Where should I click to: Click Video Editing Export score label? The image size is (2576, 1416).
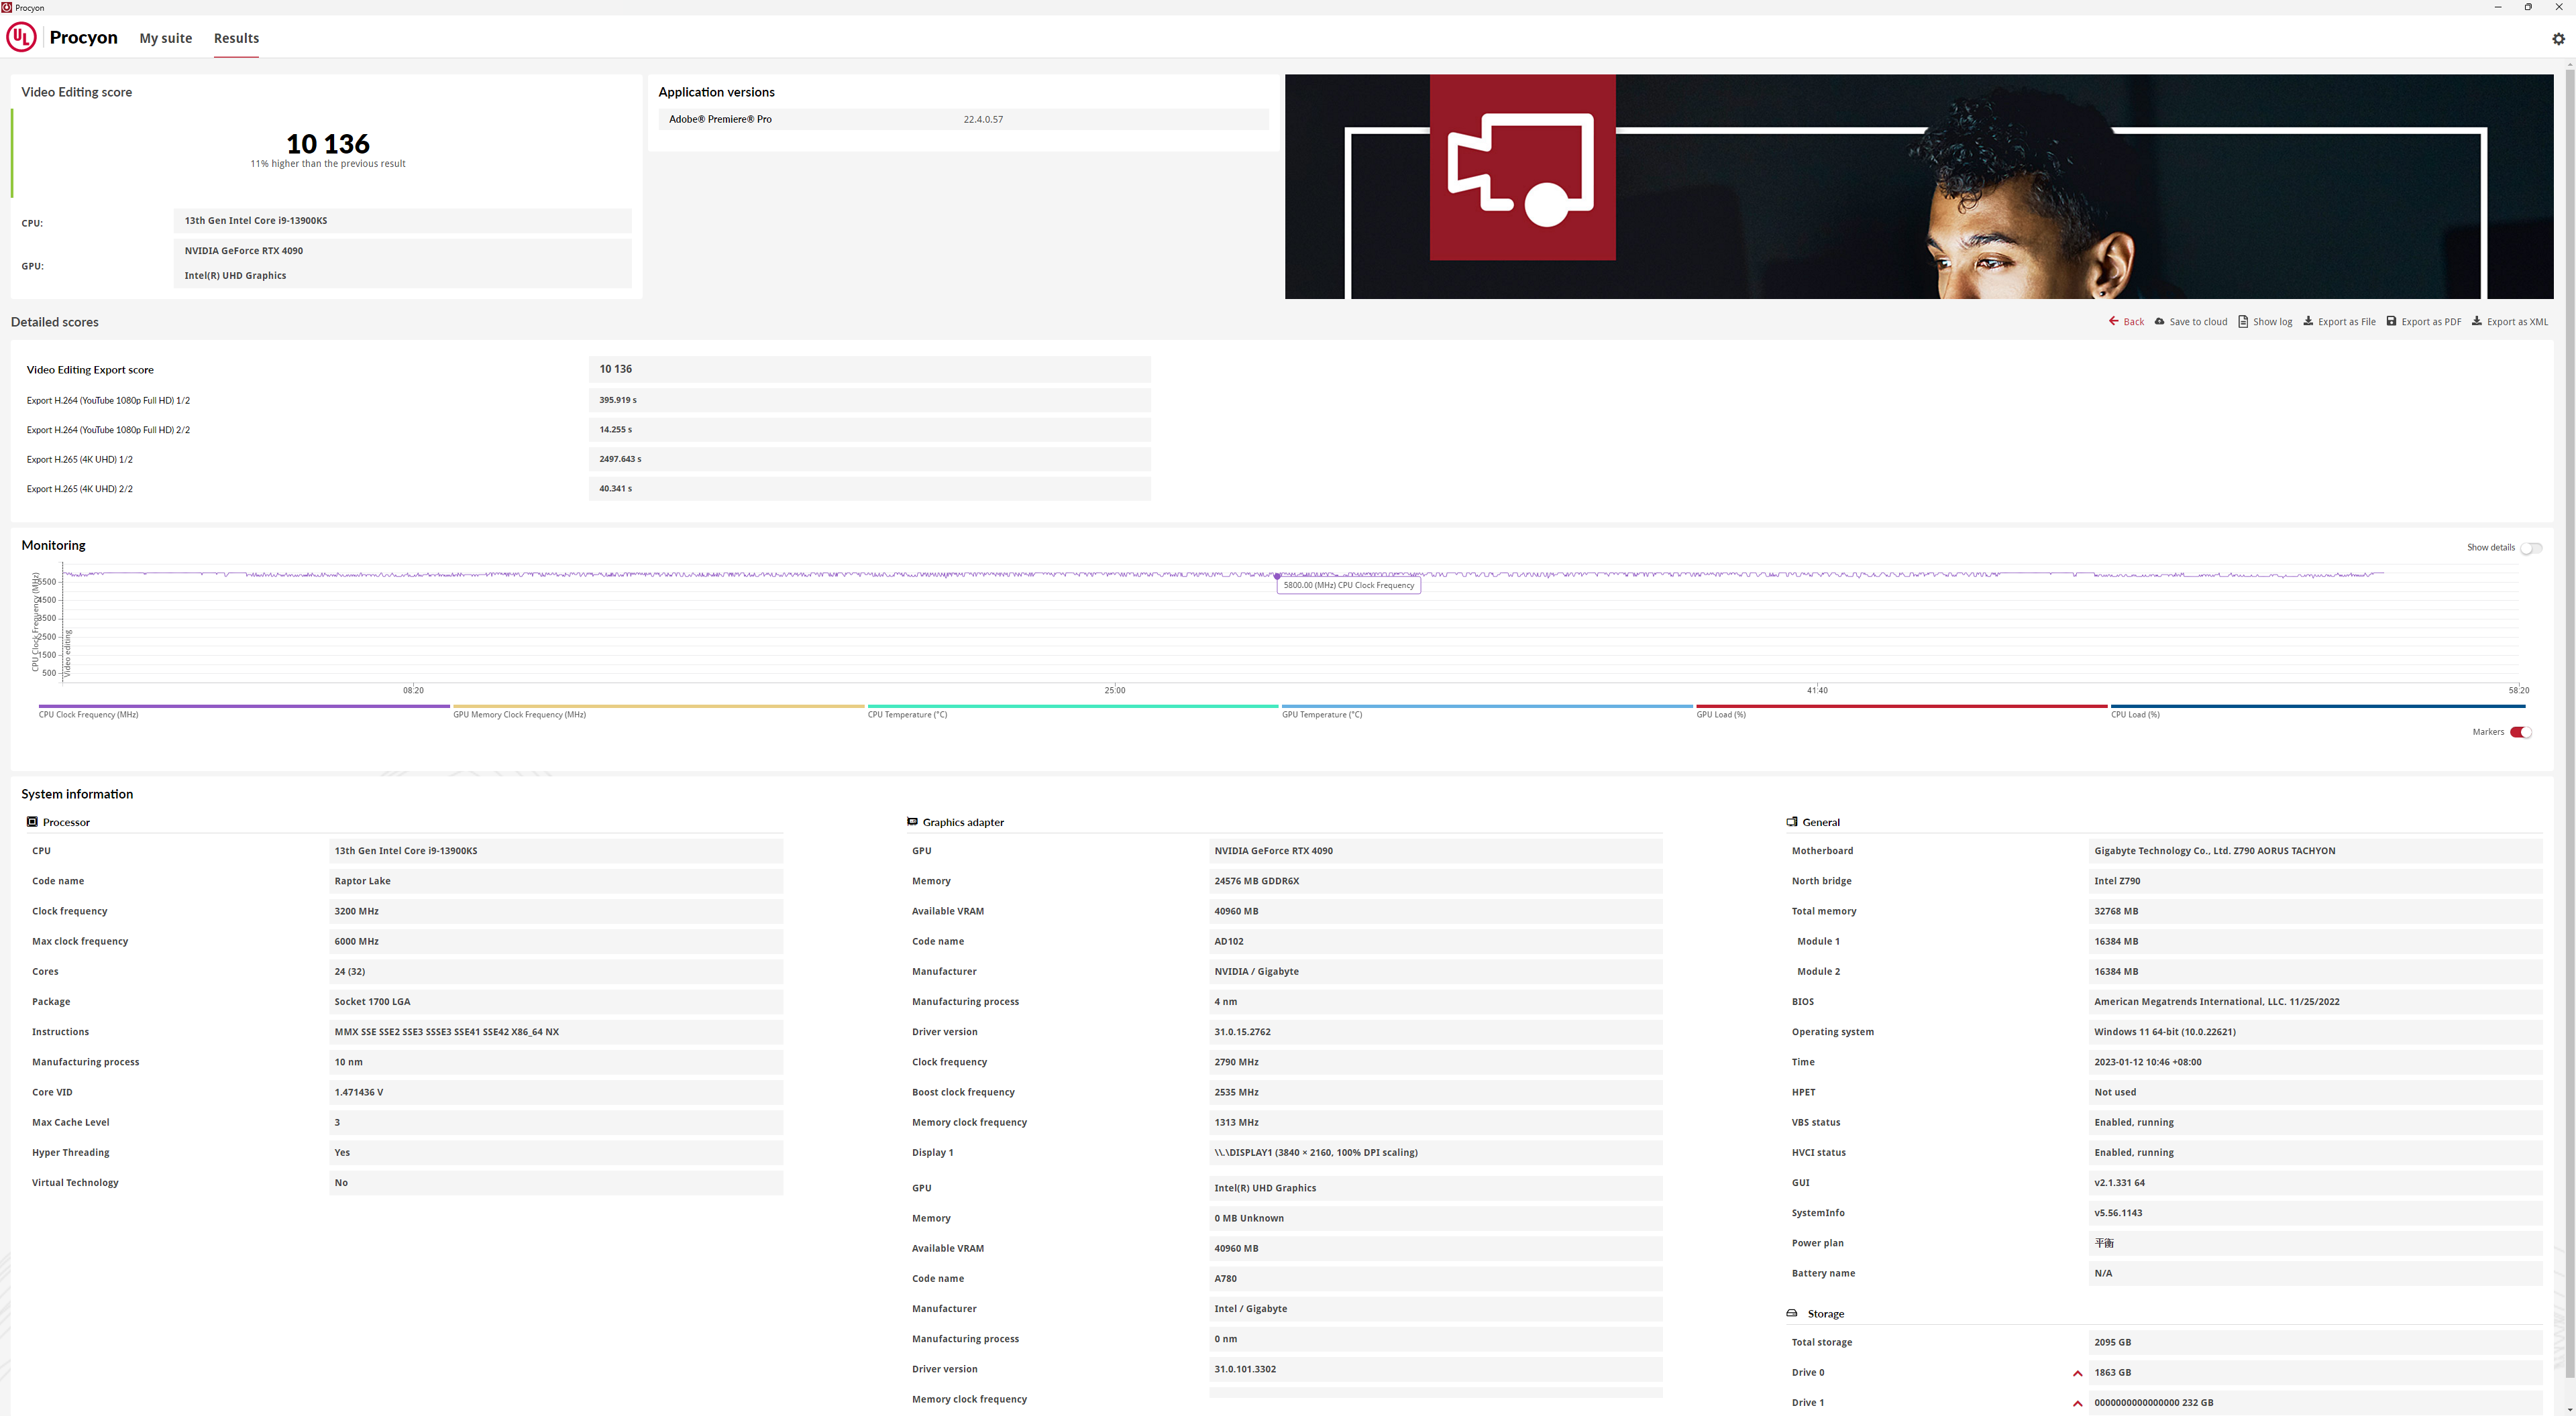(x=90, y=369)
